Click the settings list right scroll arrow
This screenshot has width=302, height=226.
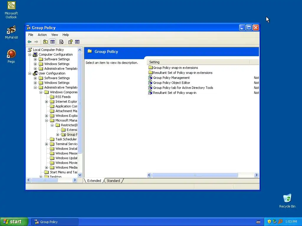(256, 175)
